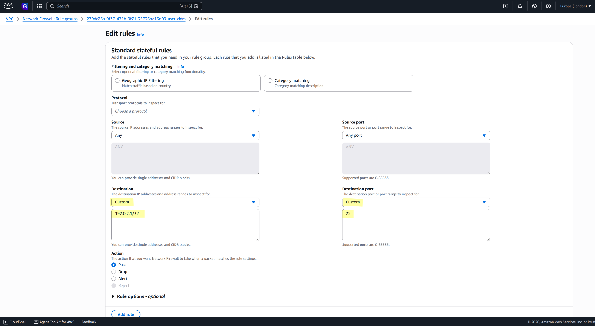Click the Destination port text area resize handle
The height and width of the screenshot is (326, 595).
(x=489, y=239)
